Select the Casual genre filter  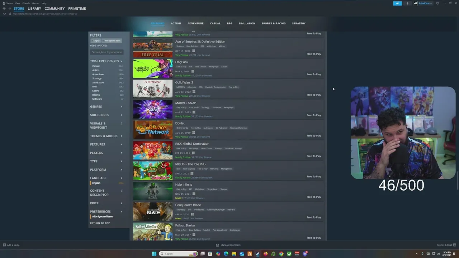coord(96,66)
